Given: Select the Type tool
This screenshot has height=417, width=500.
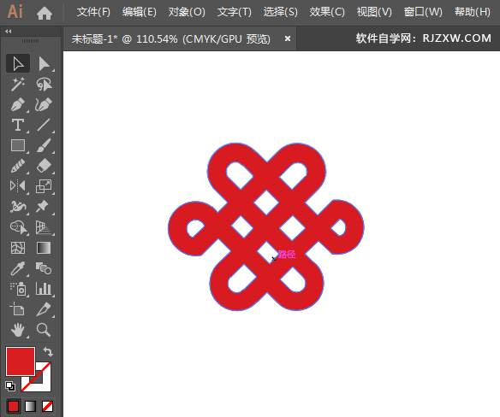Looking at the screenshot, I should [18, 125].
